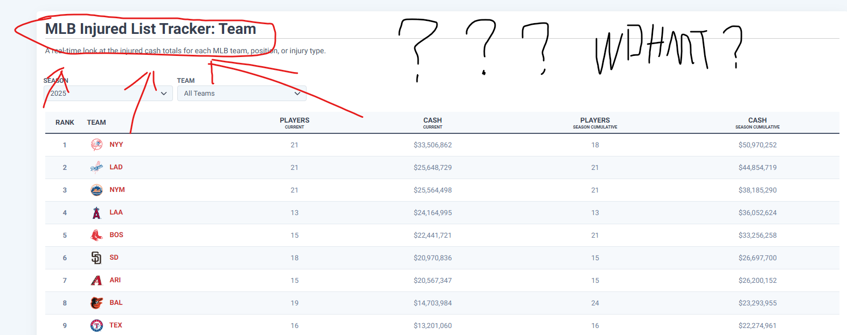Click the Mets logo in the NYM row
This screenshot has height=335, width=847.
(x=96, y=190)
